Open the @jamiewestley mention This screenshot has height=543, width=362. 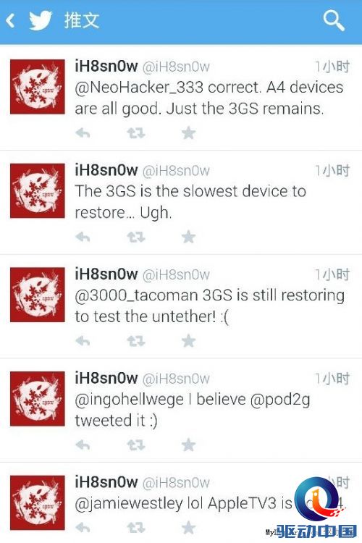coord(129,504)
